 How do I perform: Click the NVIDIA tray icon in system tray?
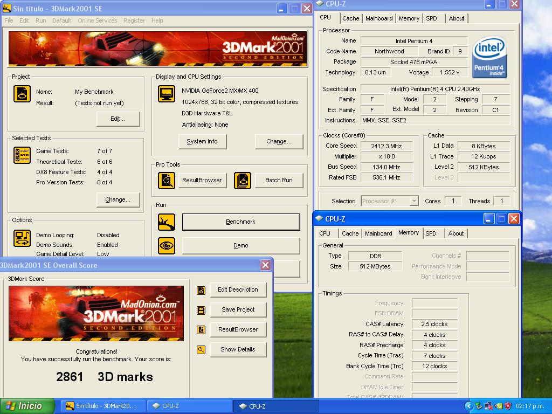pos(499,406)
